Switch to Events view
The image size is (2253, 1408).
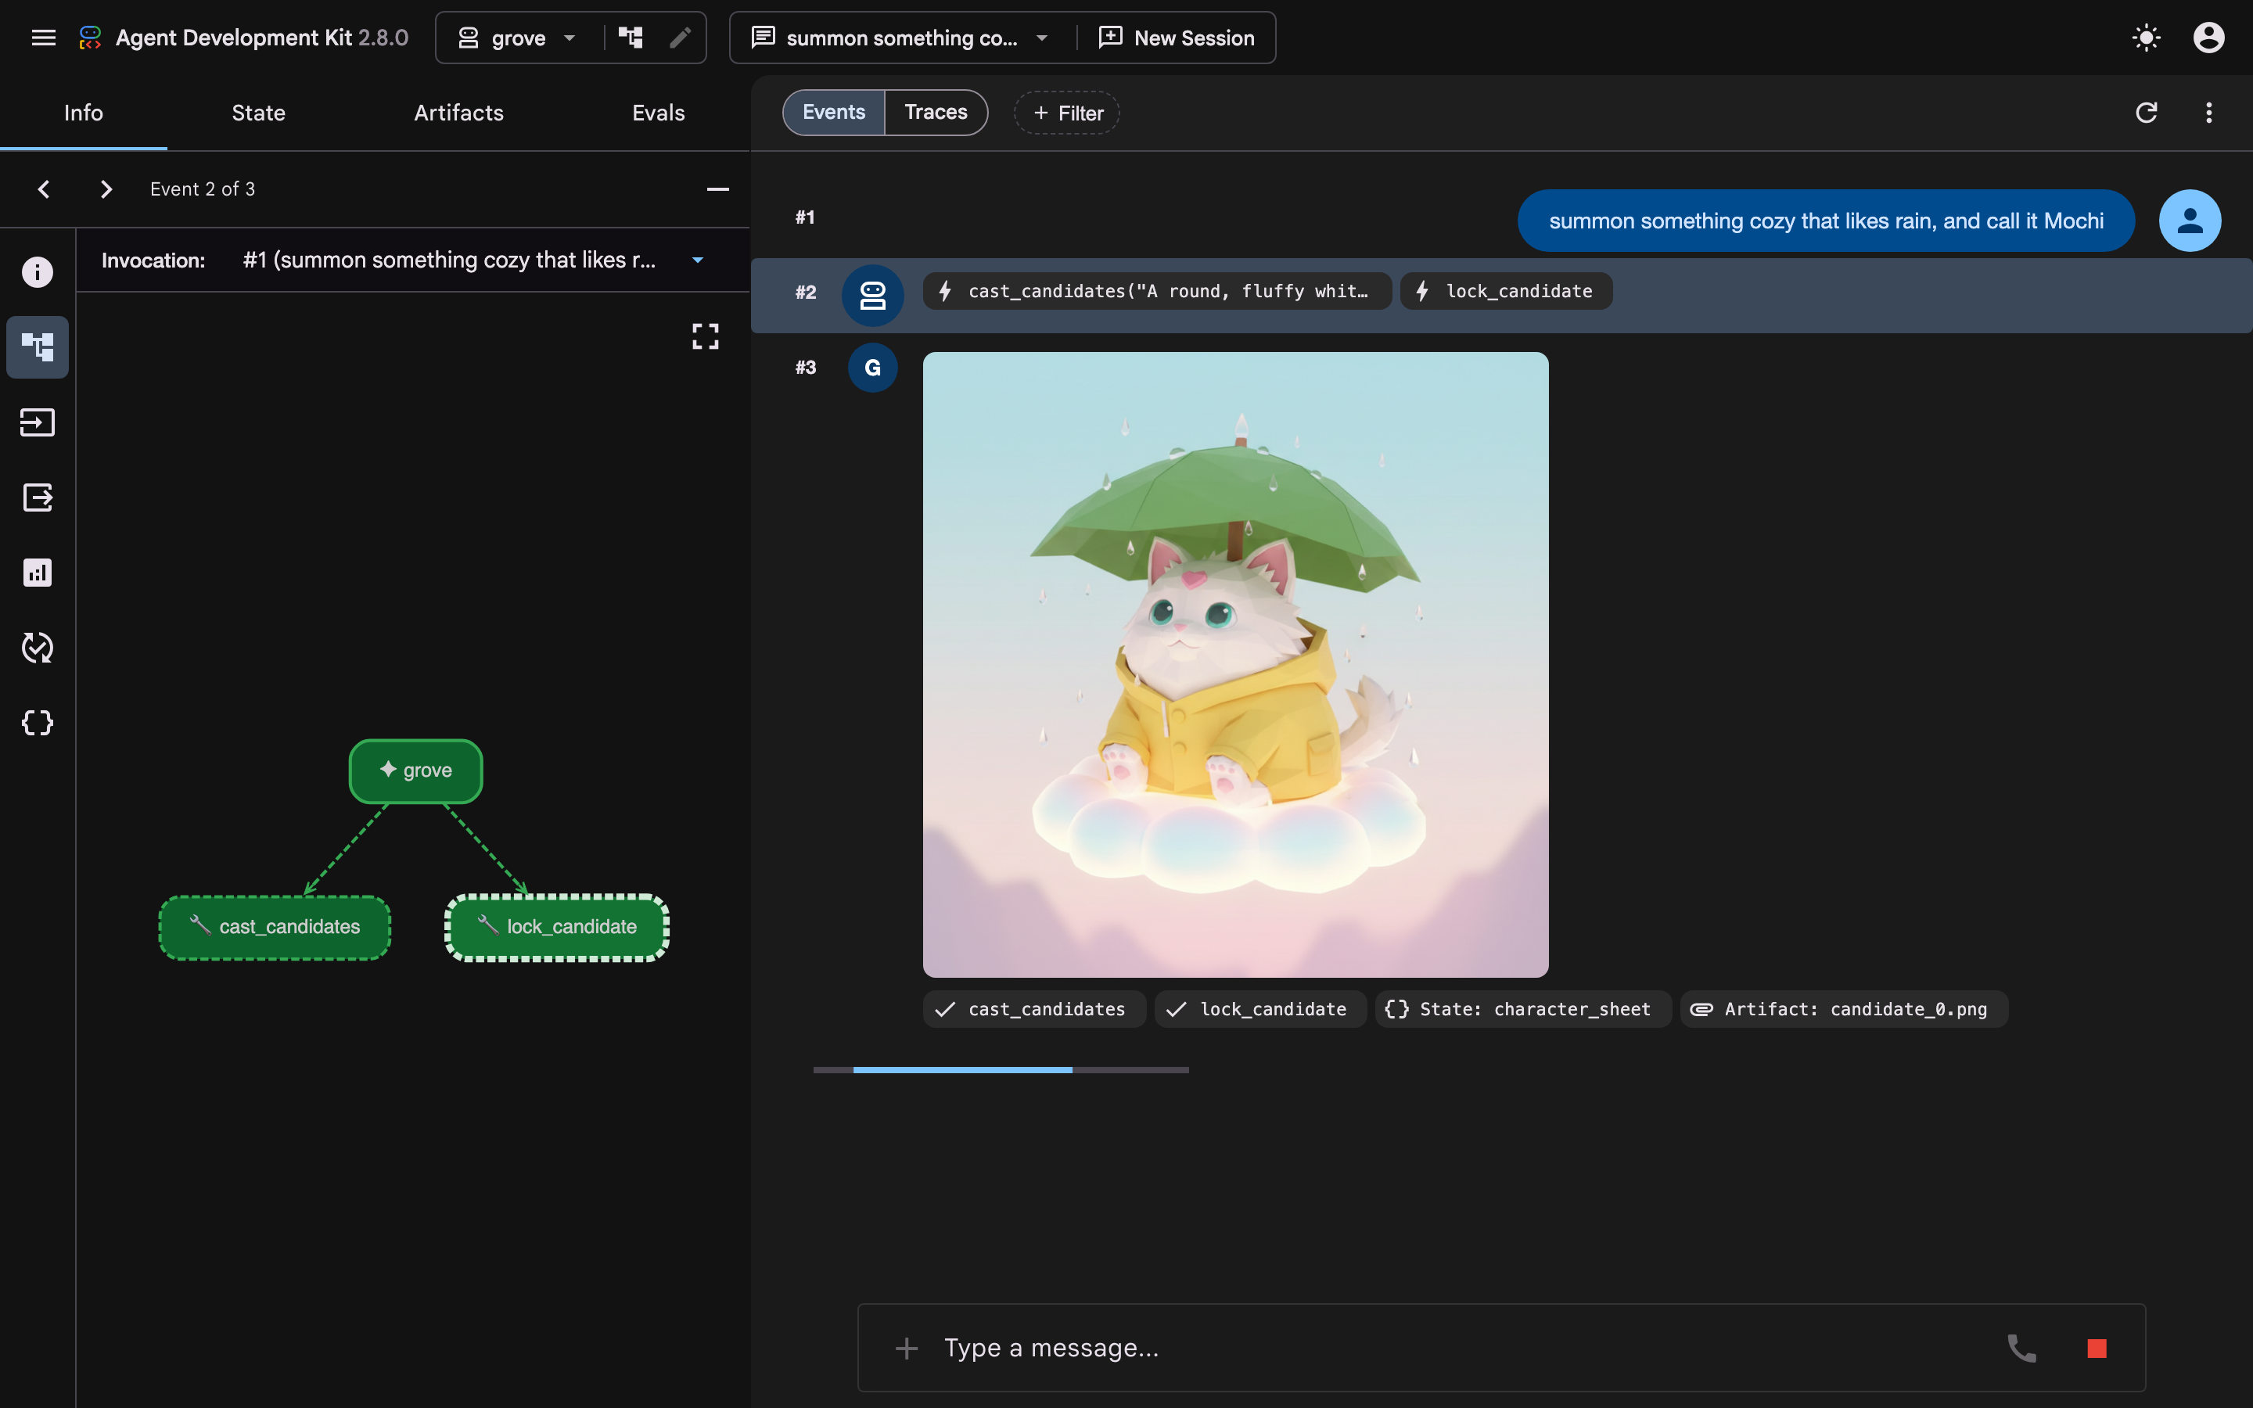pos(834,113)
